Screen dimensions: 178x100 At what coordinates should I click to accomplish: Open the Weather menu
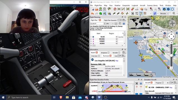117,6
